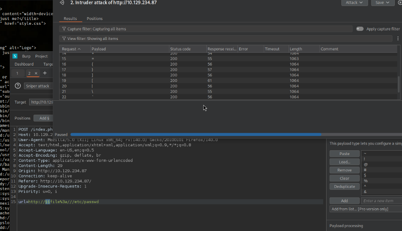Viewport: 402px width, 231px height.
Task: Click the 1063 length value in the table
Action: coord(294,58)
